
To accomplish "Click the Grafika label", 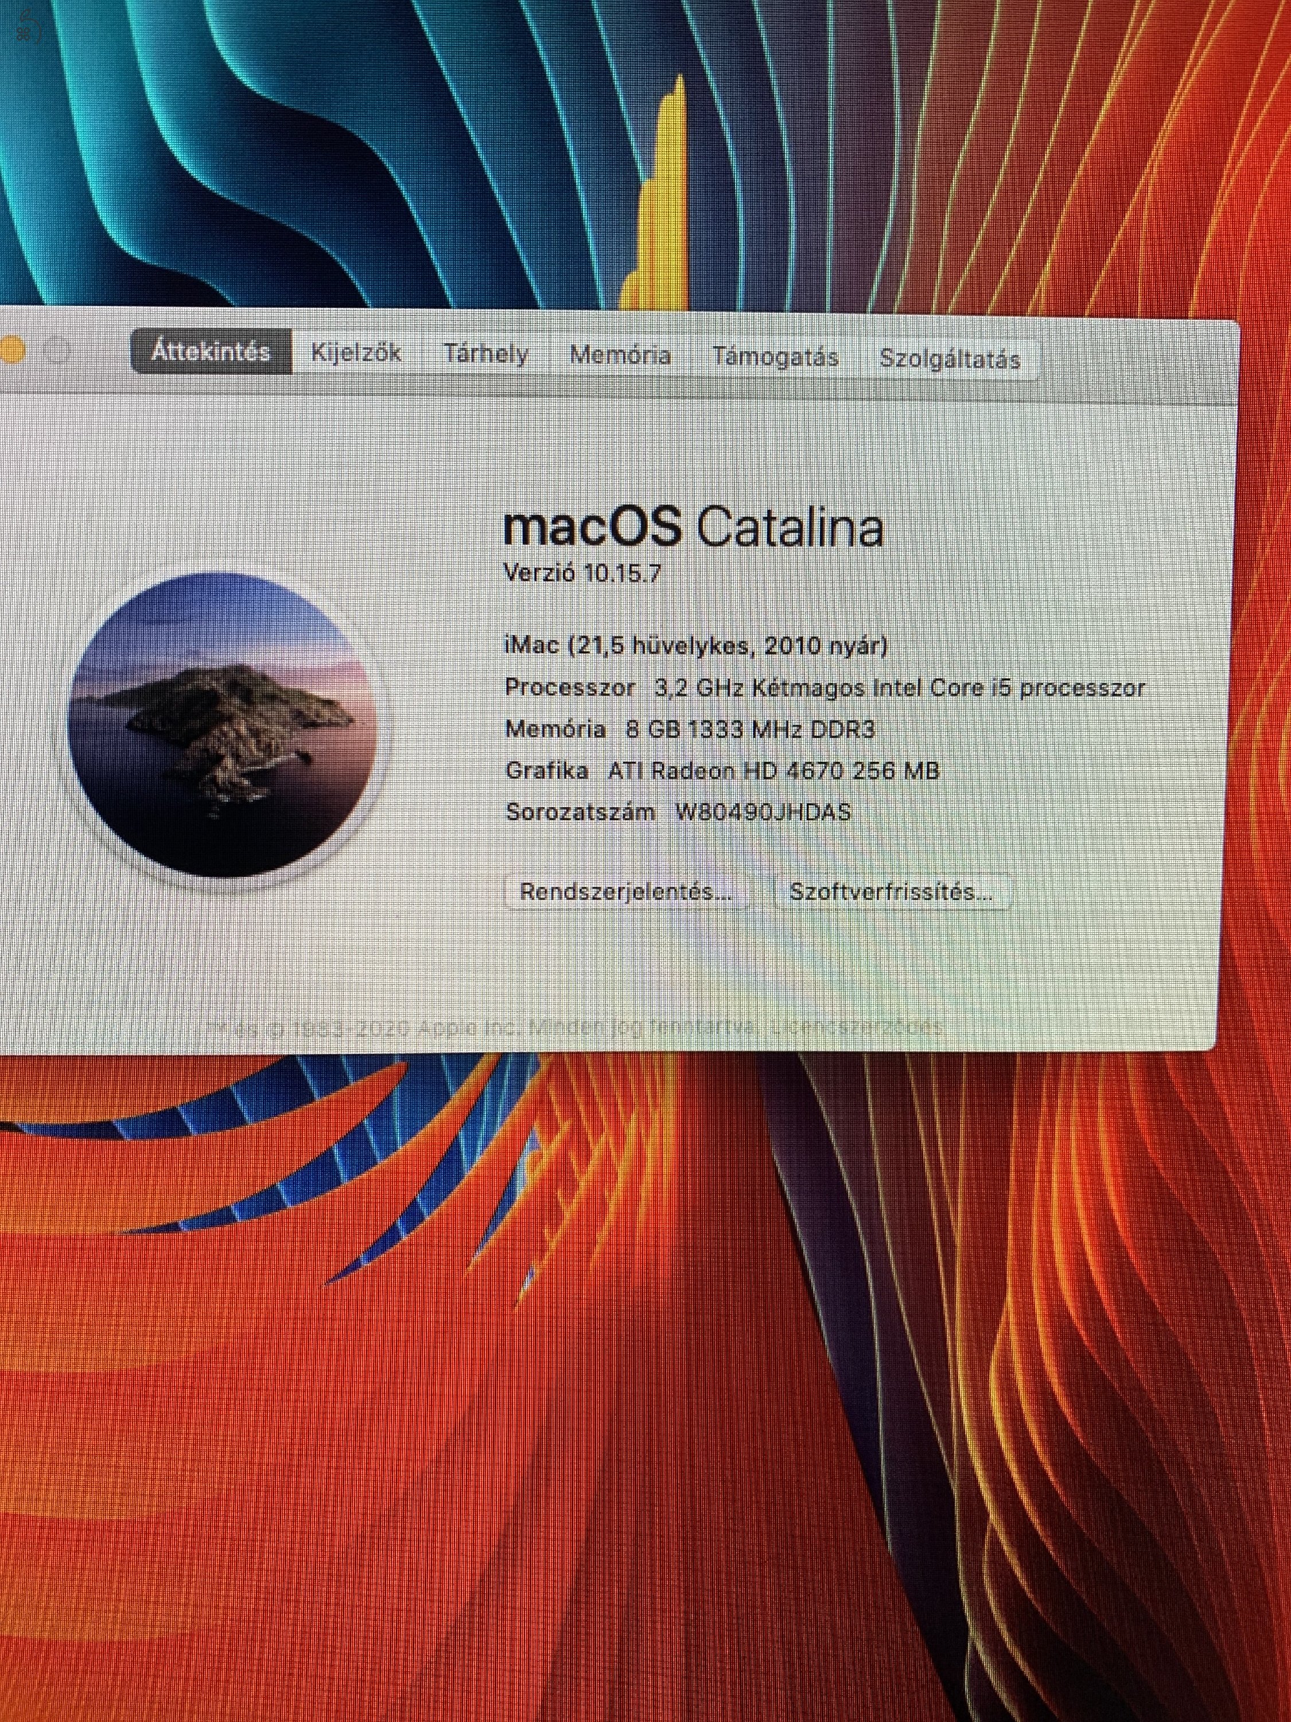I will [x=546, y=771].
